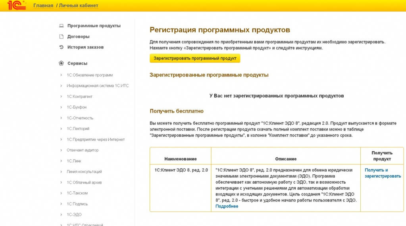Open Линия консультаций service
This screenshot has width=406, height=226.
[84, 171]
